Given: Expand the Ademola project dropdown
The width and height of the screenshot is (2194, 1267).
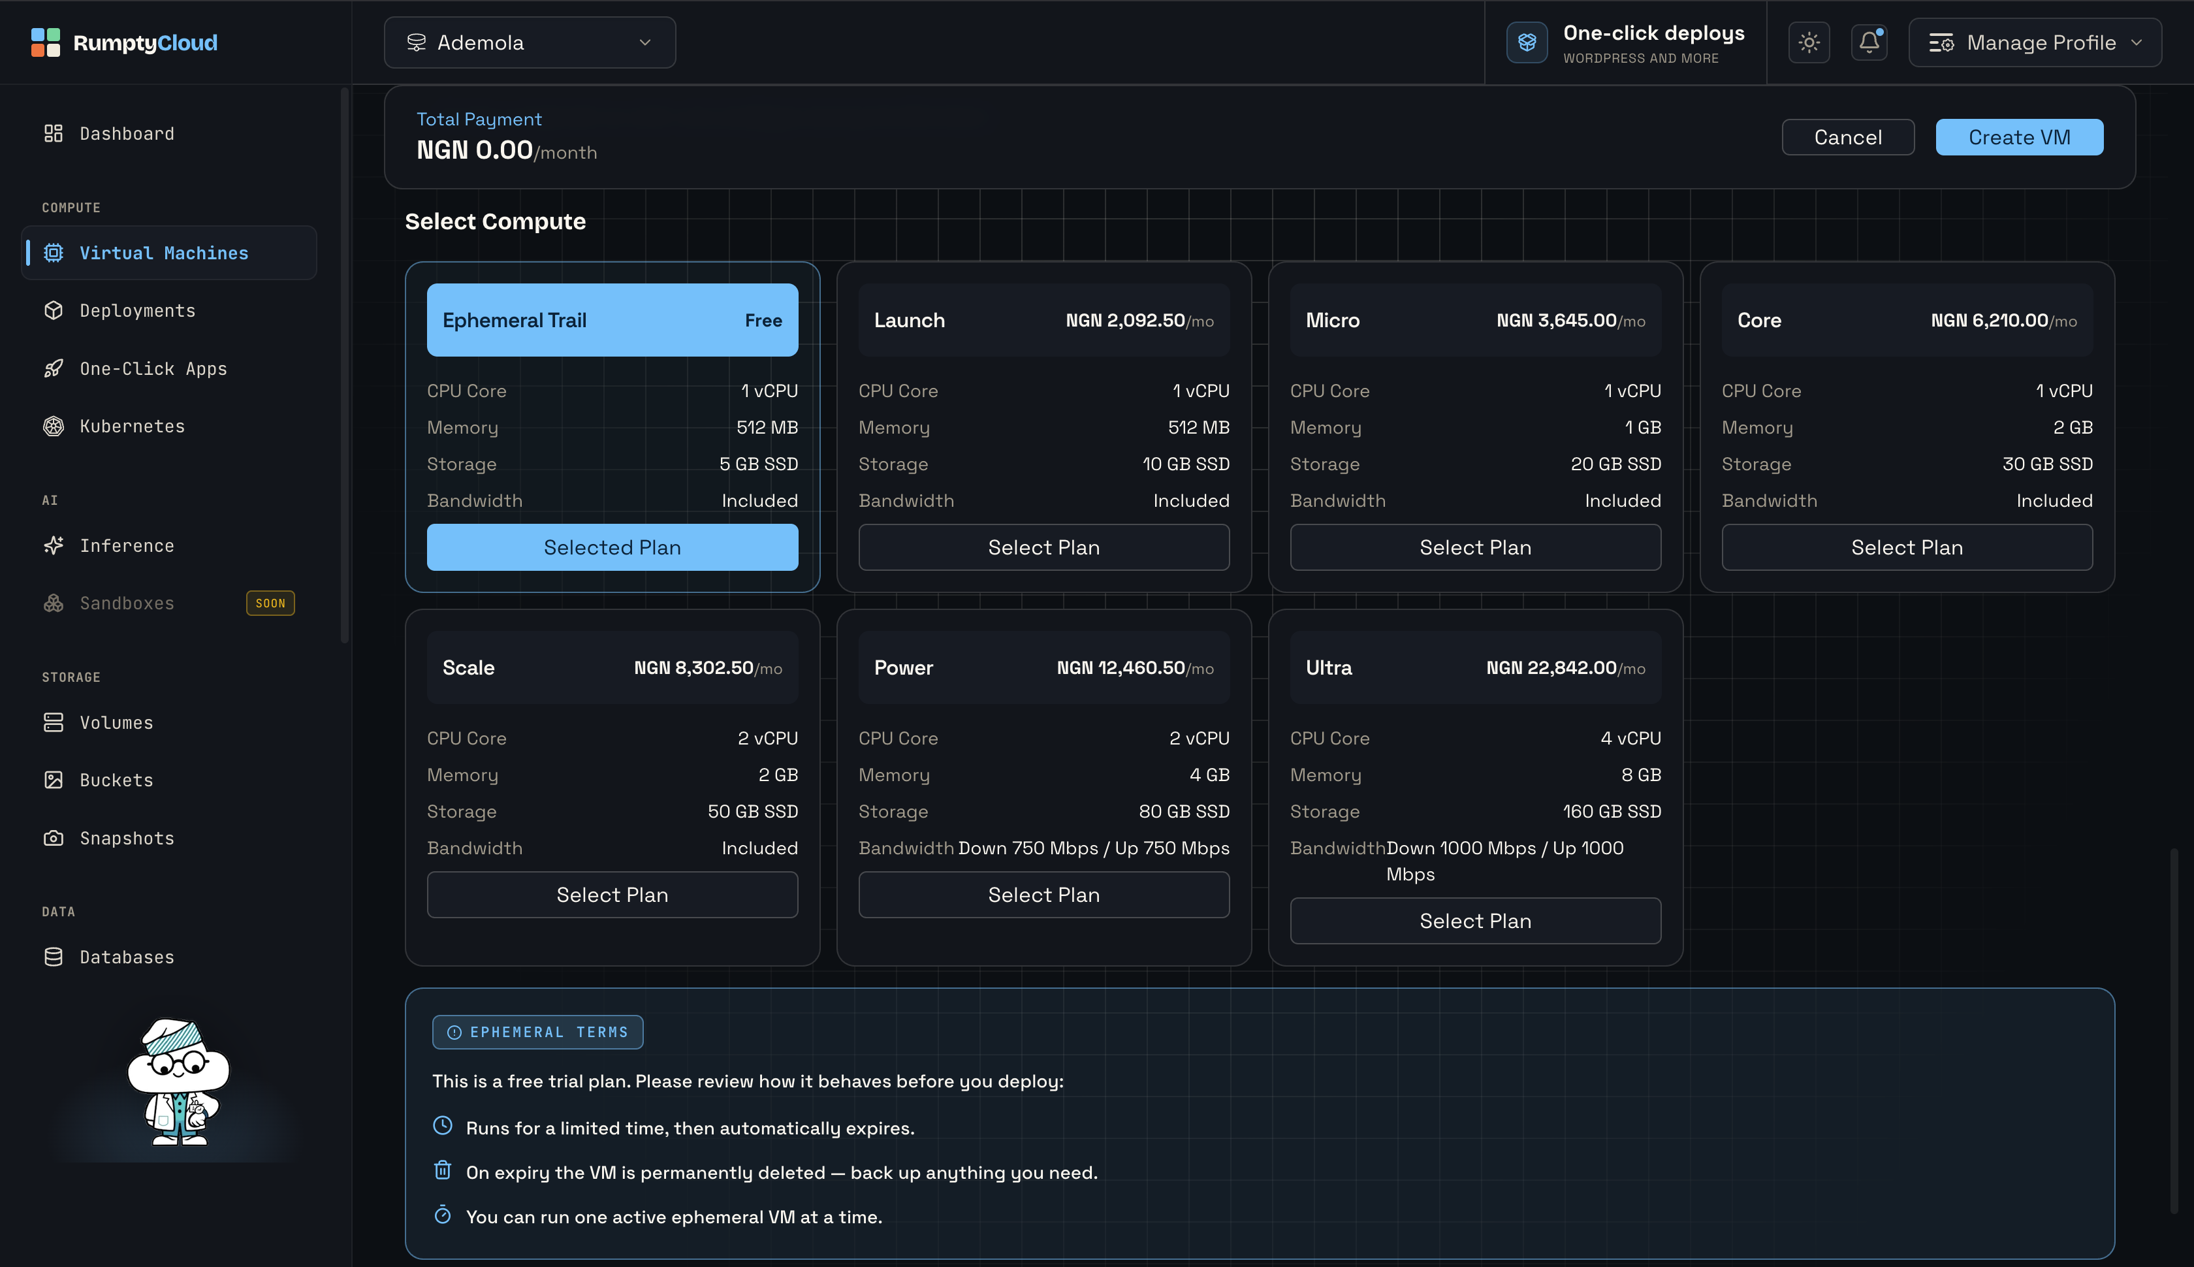Looking at the screenshot, I should [x=530, y=42].
